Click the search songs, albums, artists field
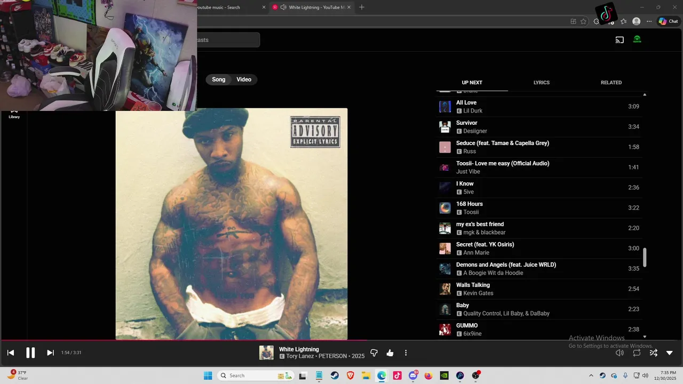683x384 pixels. pos(228,40)
